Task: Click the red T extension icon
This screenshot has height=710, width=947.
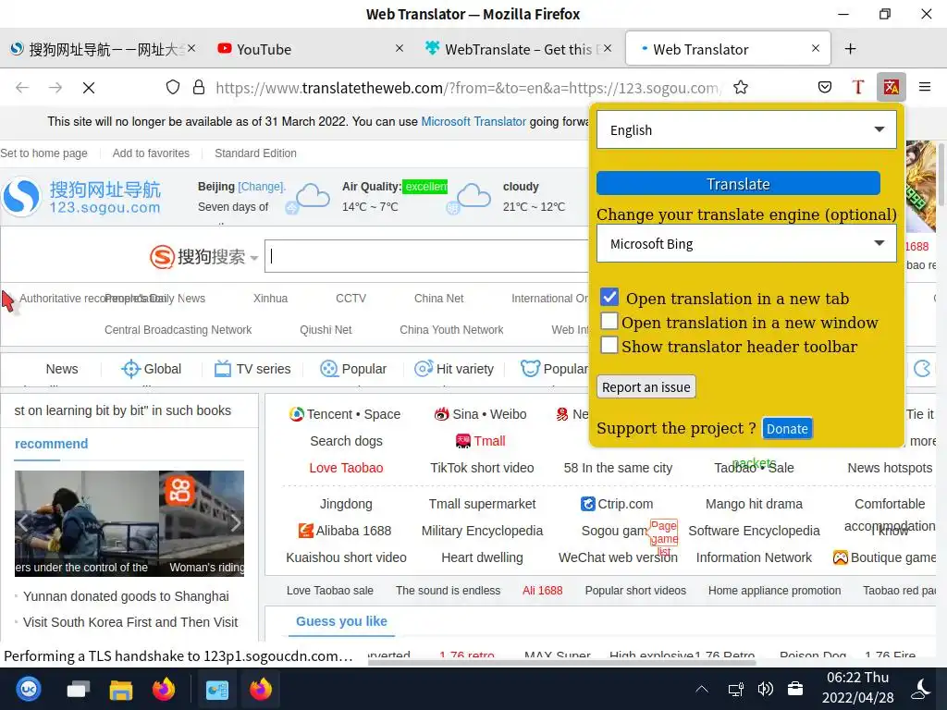Action: click(x=857, y=87)
